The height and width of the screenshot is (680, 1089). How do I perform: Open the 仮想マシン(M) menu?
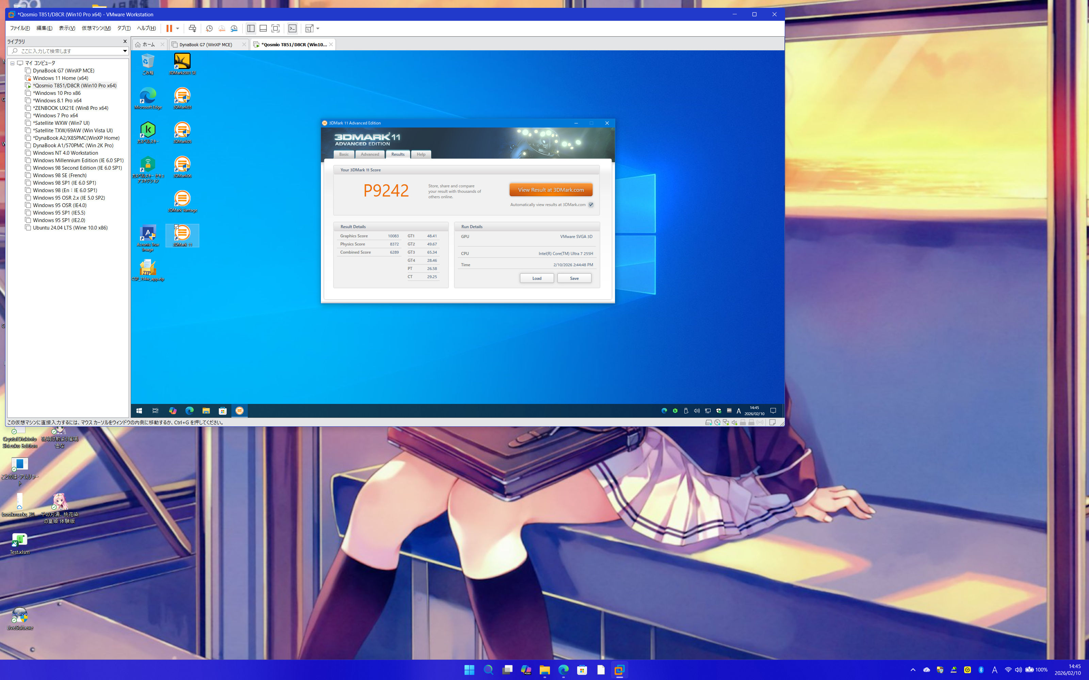96,28
